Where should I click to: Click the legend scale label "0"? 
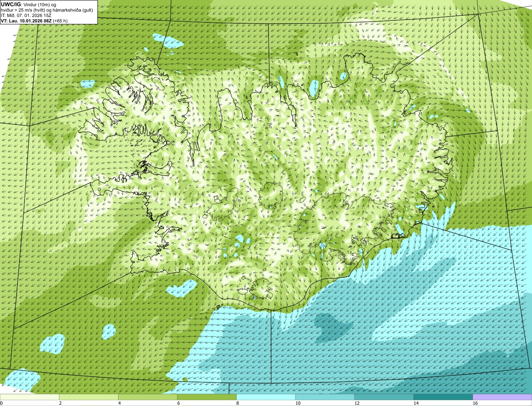[2, 403]
